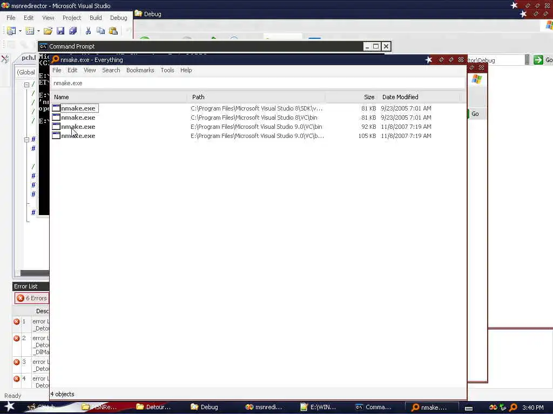The image size is (553, 414).
Task: Click the Error List panel title
Action: pos(26,286)
